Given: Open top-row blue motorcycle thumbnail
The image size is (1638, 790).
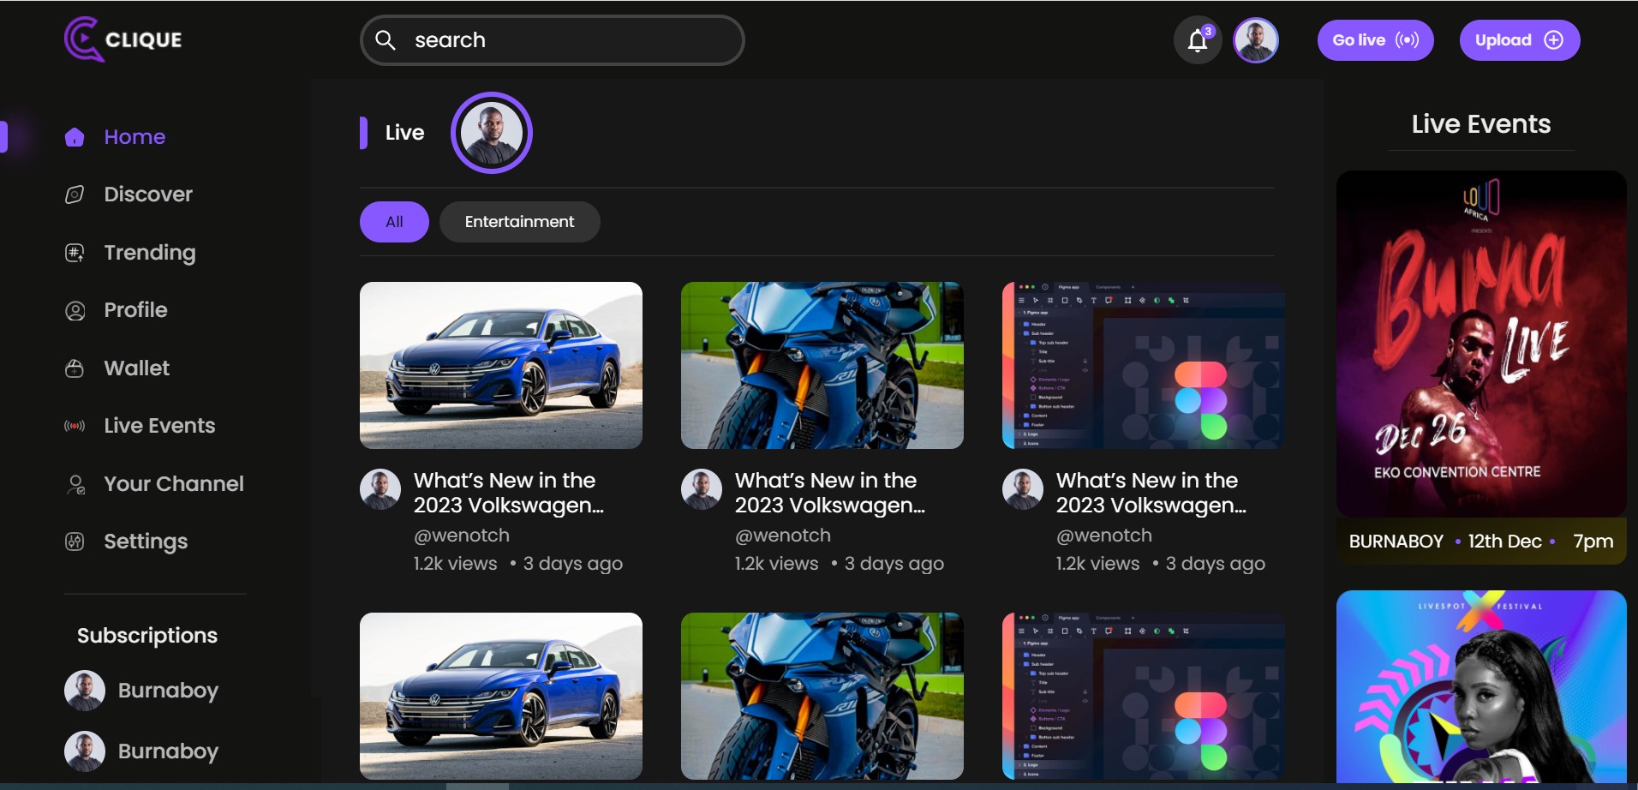Looking at the screenshot, I should pos(822,365).
